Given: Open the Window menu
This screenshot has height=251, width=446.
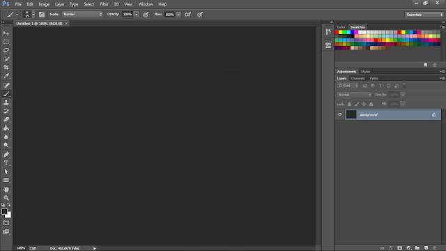Looking at the screenshot, I should coord(146,4).
